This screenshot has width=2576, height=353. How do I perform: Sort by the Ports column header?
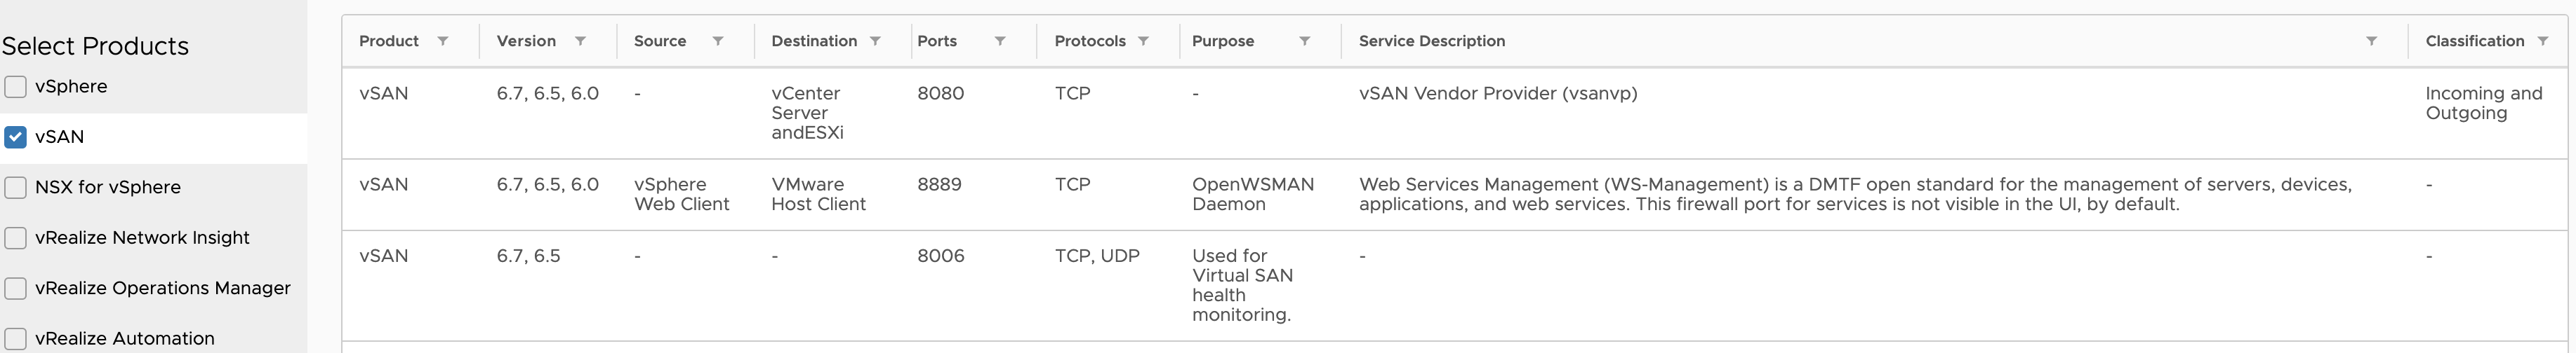[937, 41]
